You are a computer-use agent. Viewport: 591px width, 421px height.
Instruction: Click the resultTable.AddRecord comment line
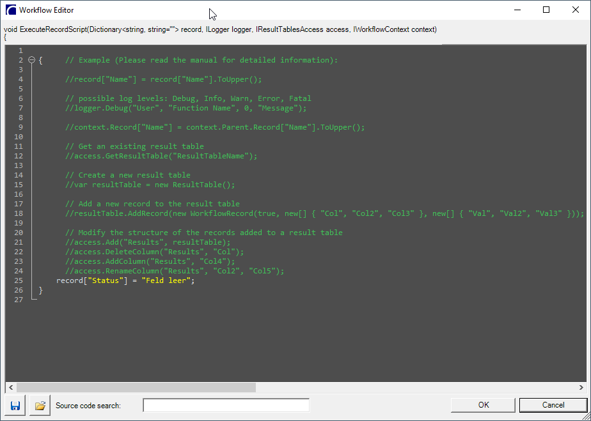pos(324,213)
